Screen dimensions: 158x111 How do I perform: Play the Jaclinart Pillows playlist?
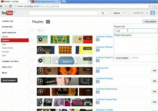[x=40, y=50]
